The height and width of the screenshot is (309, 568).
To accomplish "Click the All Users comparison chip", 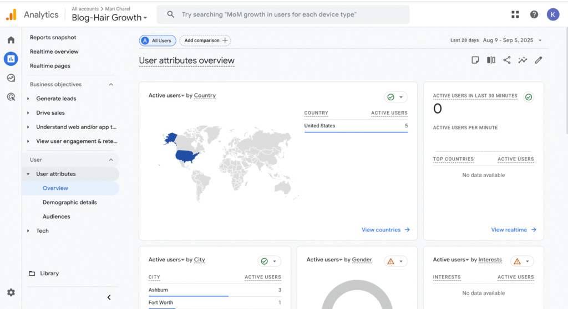I will (x=158, y=40).
